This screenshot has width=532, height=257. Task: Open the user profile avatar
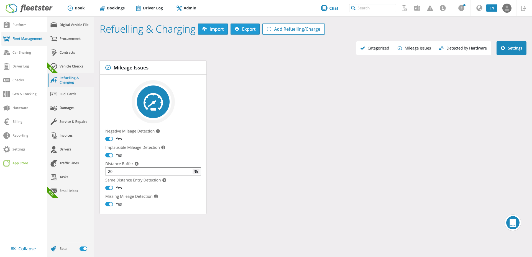[x=507, y=8]
